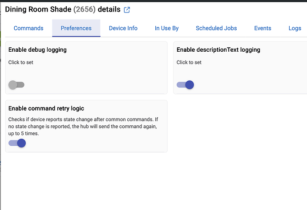
Task: Open device details in new window icon
Action: (x=127, y=10)
